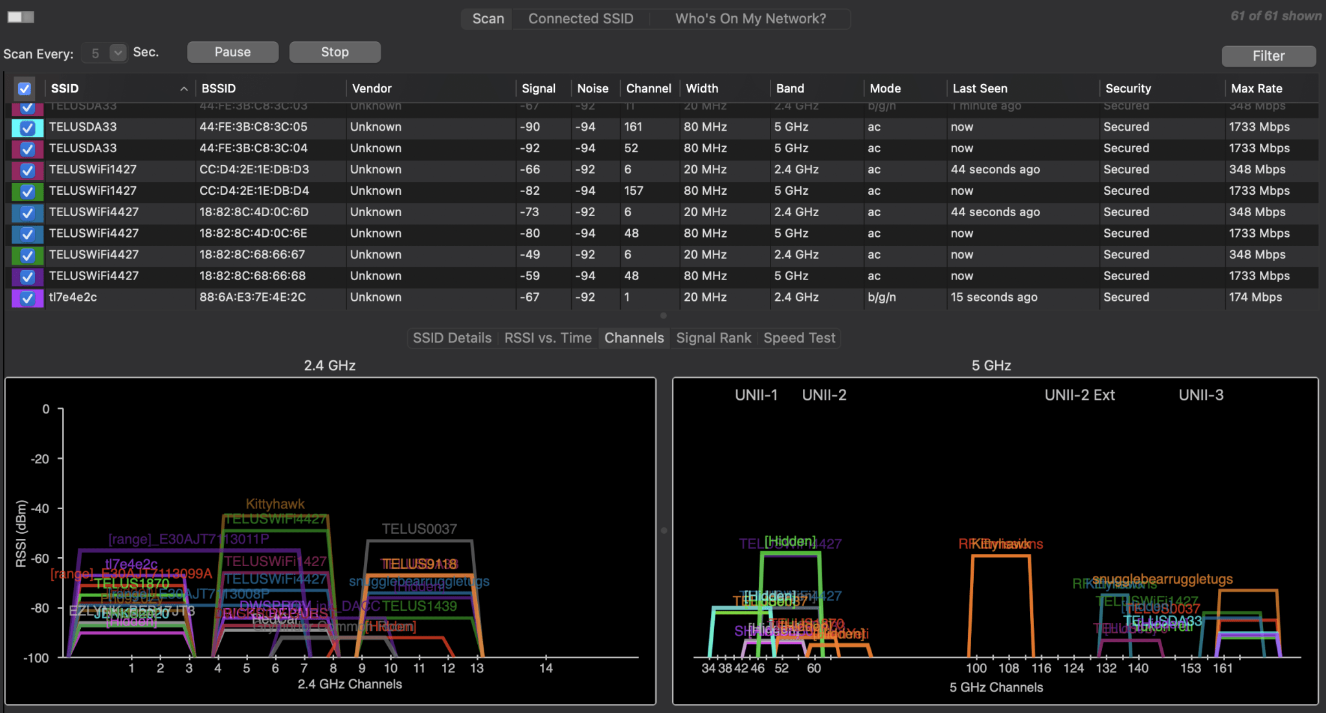The image size is (1326, 713).
Task: Open the Scan Every seconds dropdown
Action: (x=117, y=52)
